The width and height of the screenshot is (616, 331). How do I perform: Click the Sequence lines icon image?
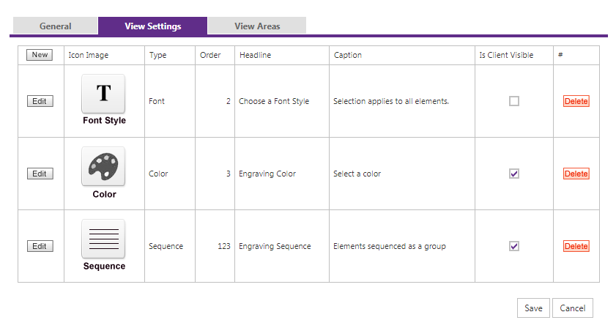[103, 238]
